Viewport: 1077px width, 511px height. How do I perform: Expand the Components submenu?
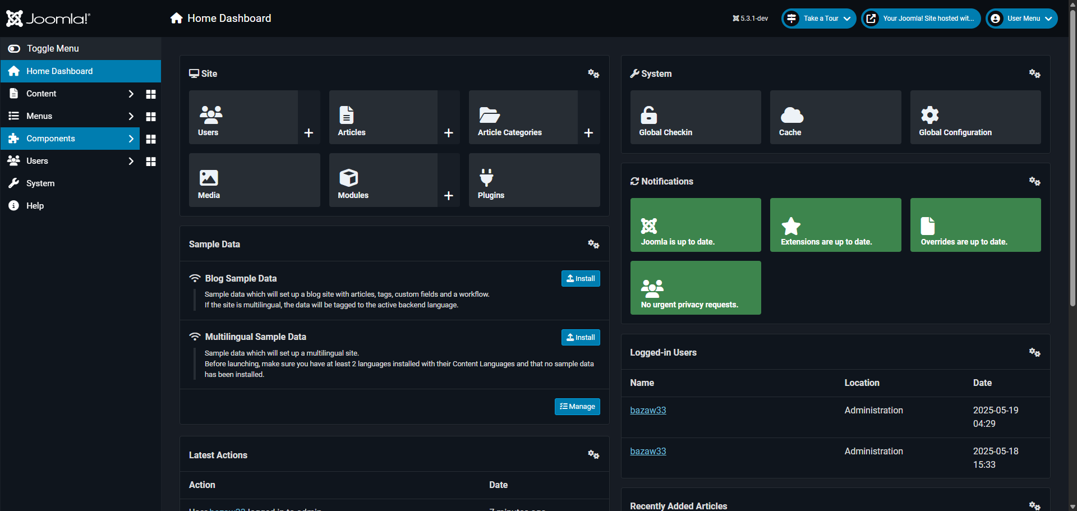click(x=131, y=139)
